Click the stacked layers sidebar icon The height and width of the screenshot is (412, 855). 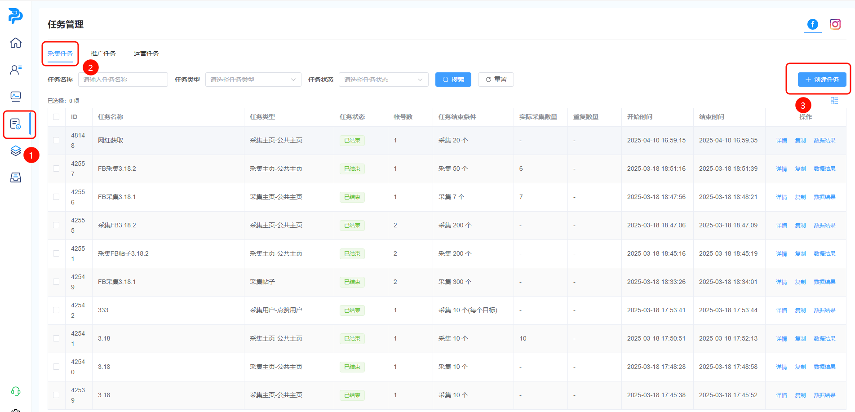pyautogui.click(x=16, y=151)
